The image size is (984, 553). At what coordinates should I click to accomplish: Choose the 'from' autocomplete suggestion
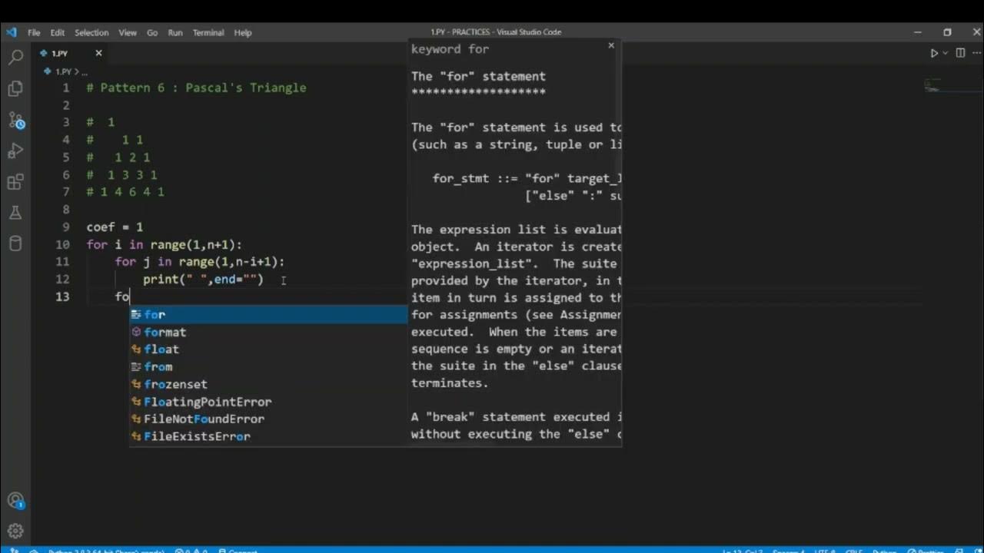click(x=268, y=367)
